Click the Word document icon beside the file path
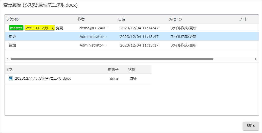Screen dimensions: 262x133 click(x=11, y=78)
